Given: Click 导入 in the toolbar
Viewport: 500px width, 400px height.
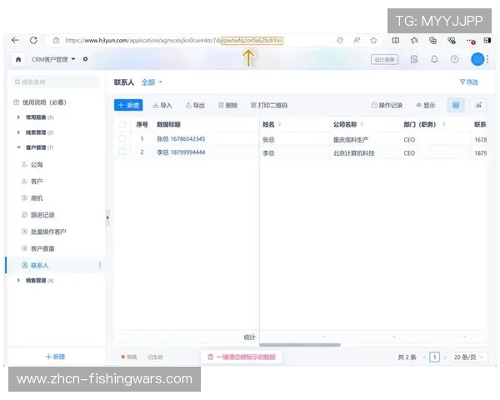Looking at the screenshot, I should 162,105.
